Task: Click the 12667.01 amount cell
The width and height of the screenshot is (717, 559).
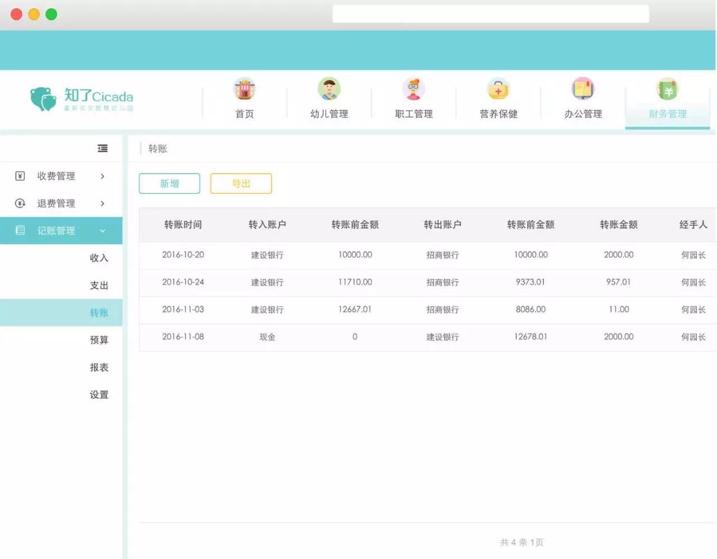Action: [355, 309]
